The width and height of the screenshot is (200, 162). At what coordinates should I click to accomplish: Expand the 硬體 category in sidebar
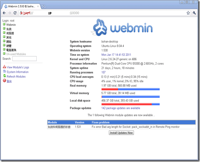click(x=4, y=46)
